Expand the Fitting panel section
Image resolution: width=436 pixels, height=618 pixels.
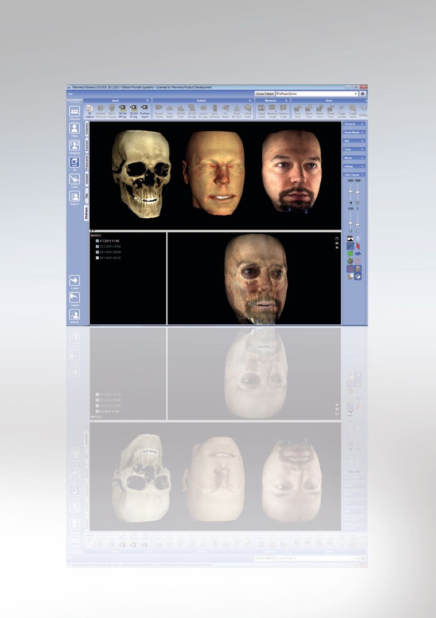(354, 166)
